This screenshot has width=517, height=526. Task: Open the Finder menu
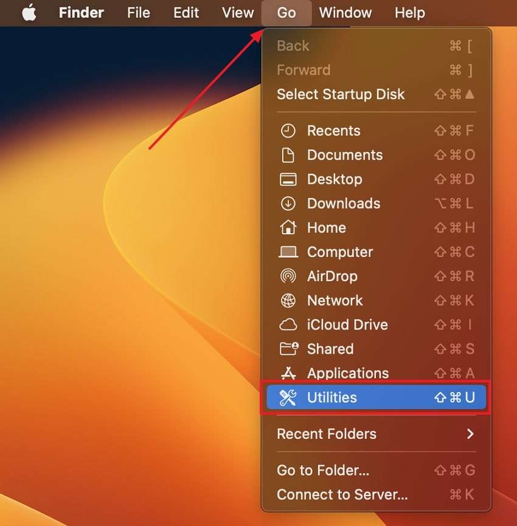(x=81, y=13)
